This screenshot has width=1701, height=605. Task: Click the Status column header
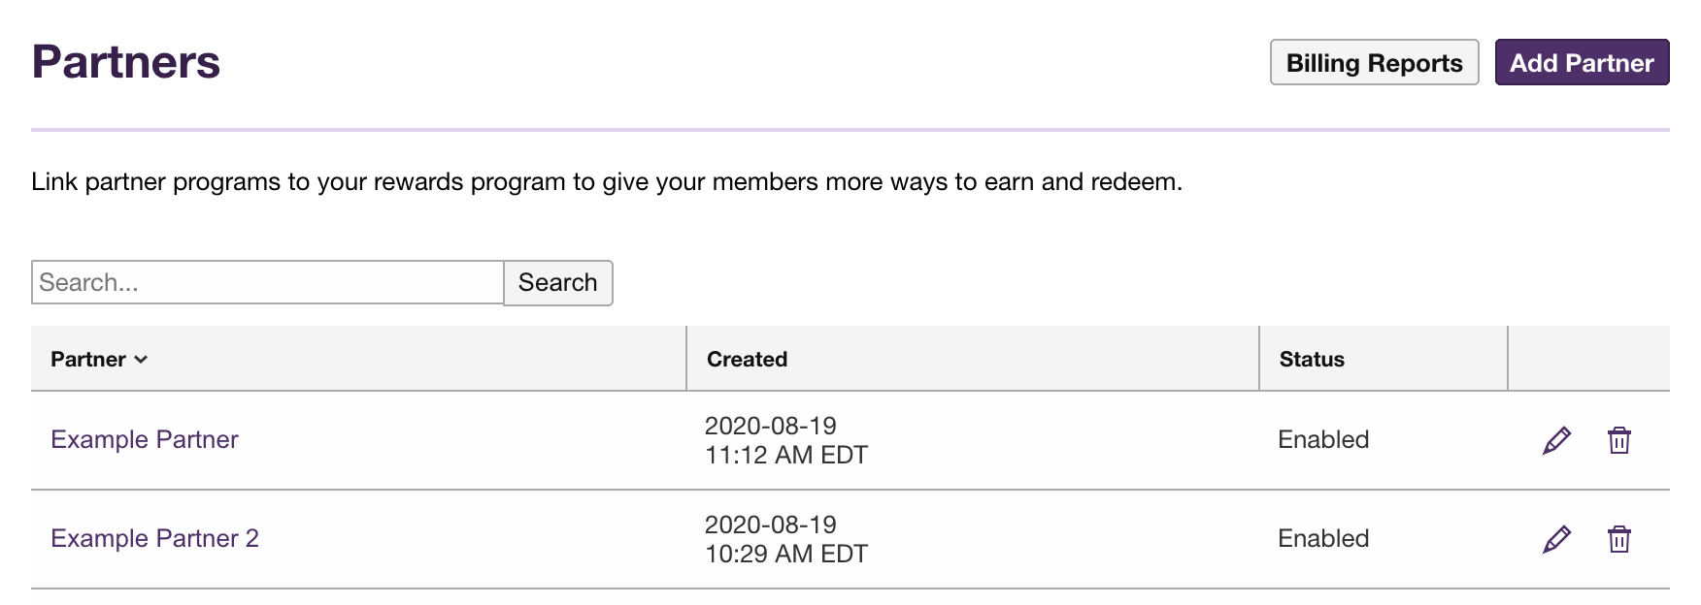point(1311,359)
